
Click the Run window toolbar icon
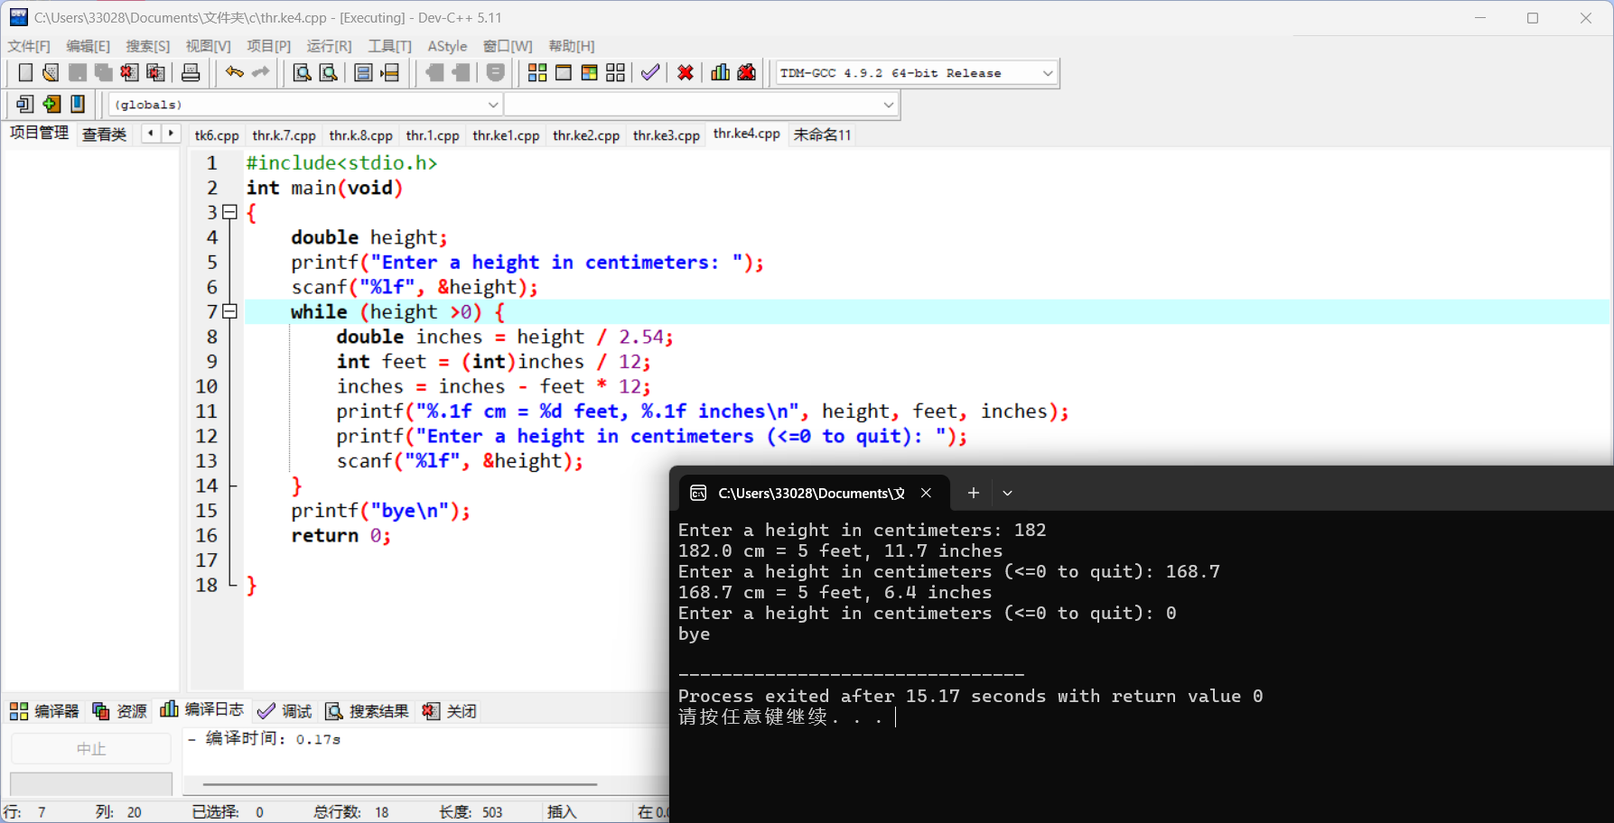coord(564,73)
